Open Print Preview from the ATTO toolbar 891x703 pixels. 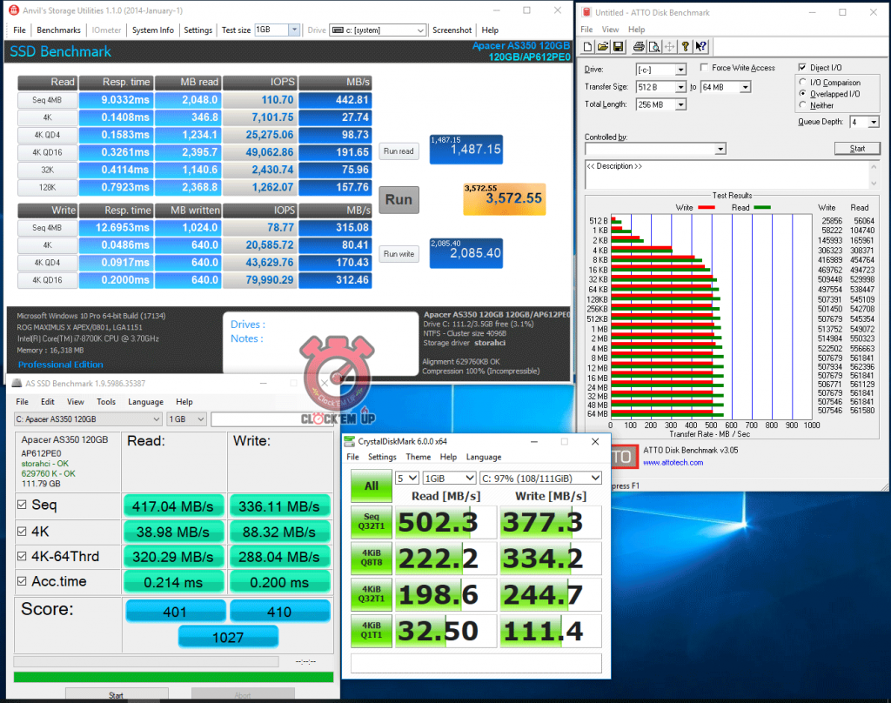tap(653, 46)
